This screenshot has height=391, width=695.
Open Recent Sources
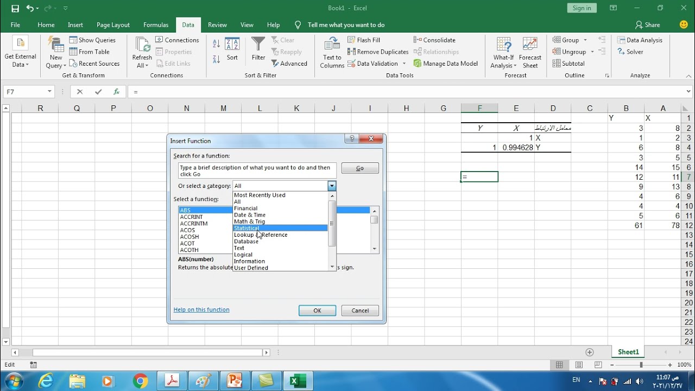point(94,64)
